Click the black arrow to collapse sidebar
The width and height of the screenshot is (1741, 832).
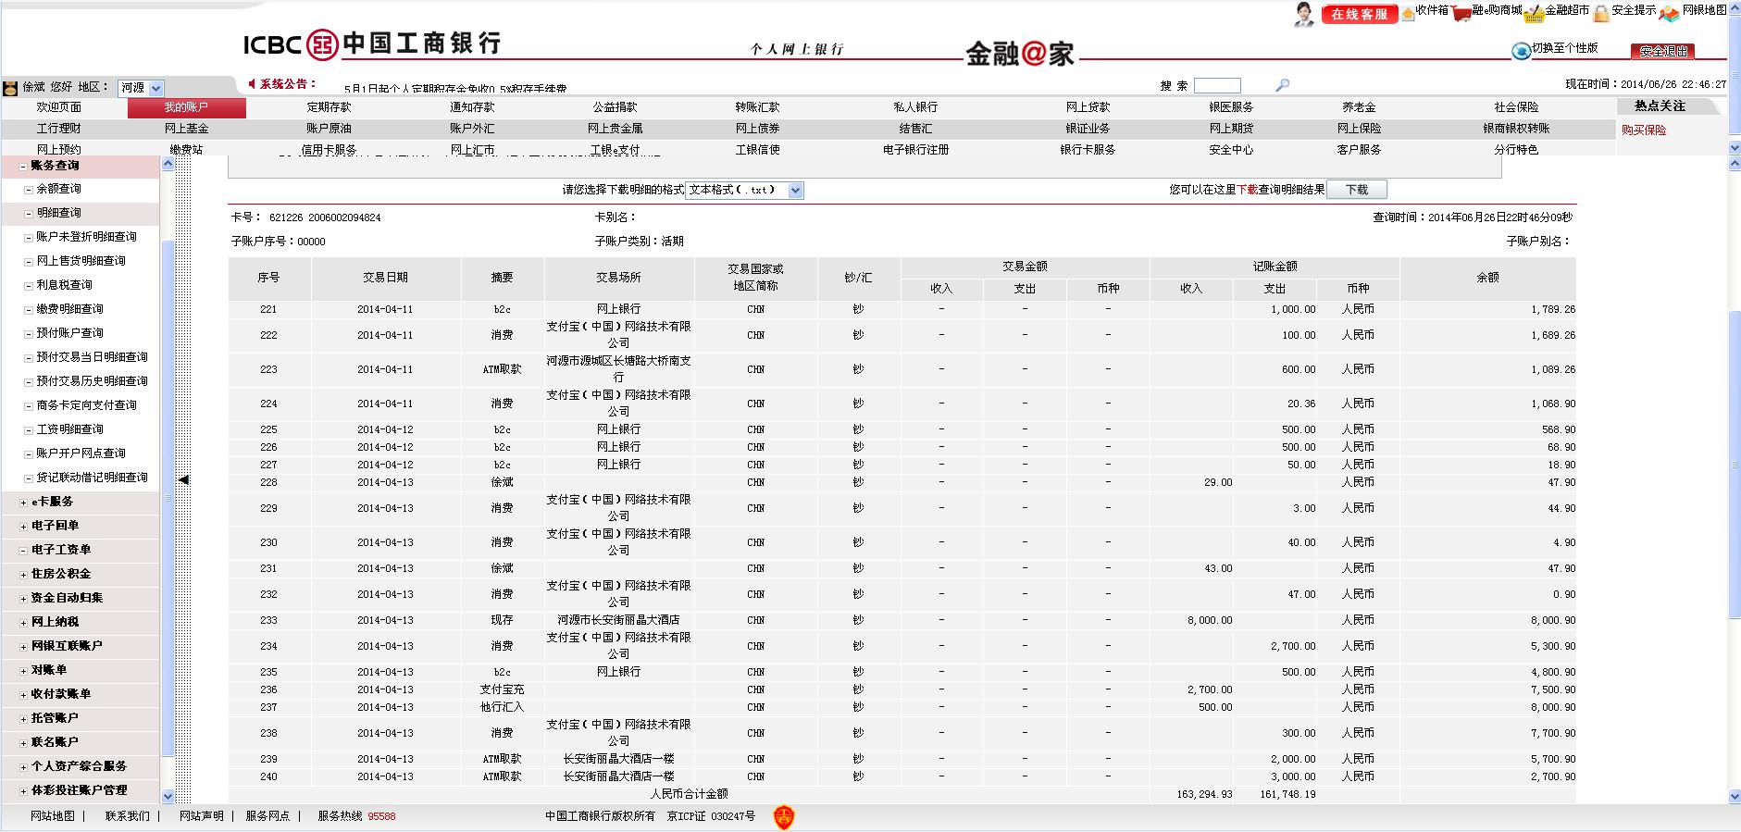pos(183,479)
